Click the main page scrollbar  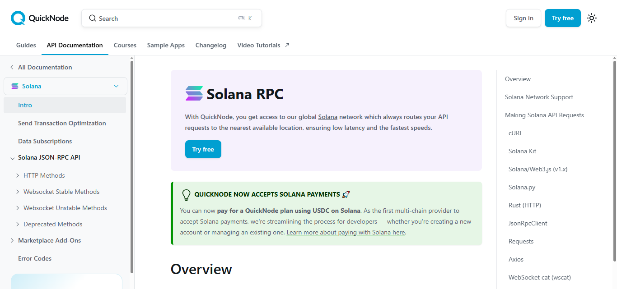614,161
